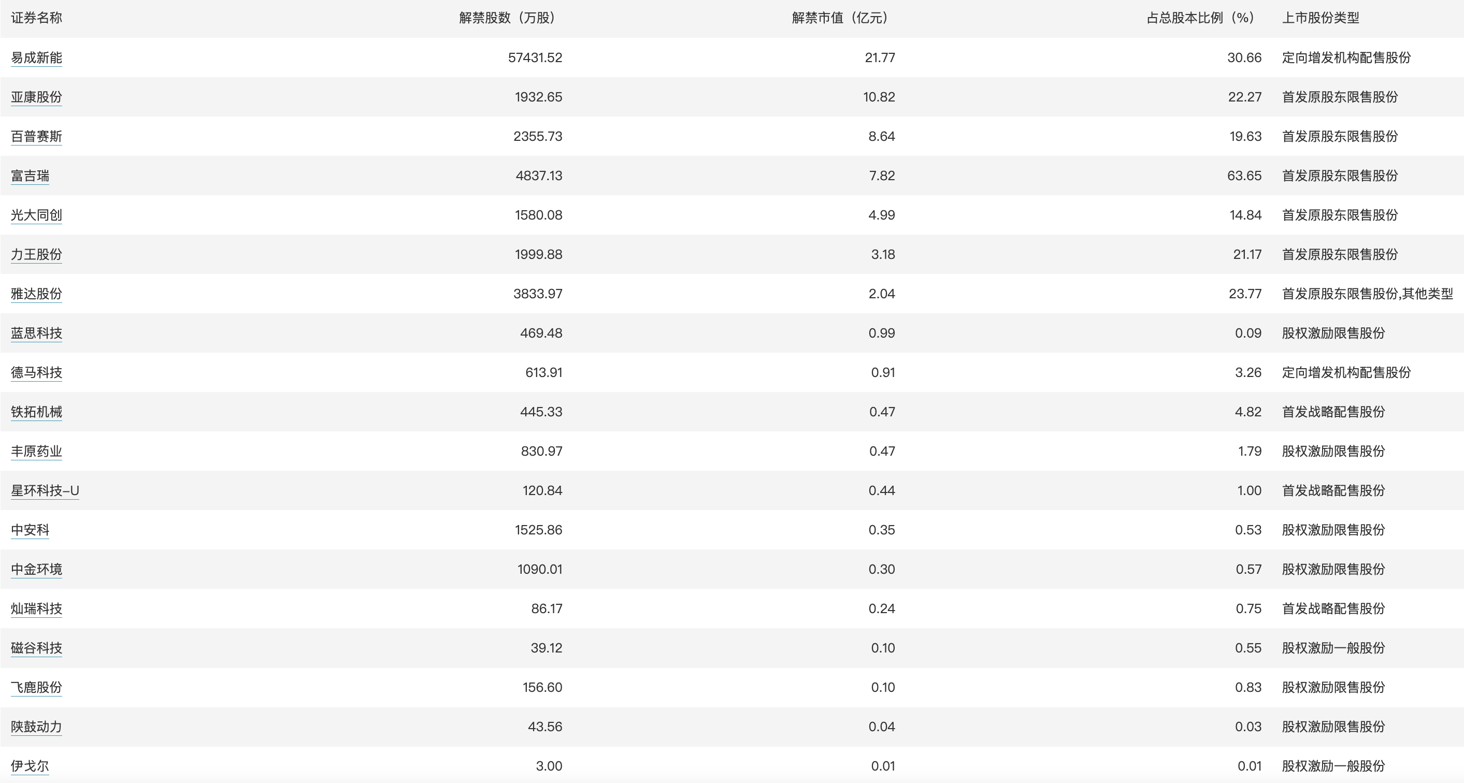This screenshot has height=783, width=1464.
Task: Select the 中安科 stock link
Action: 30,530
